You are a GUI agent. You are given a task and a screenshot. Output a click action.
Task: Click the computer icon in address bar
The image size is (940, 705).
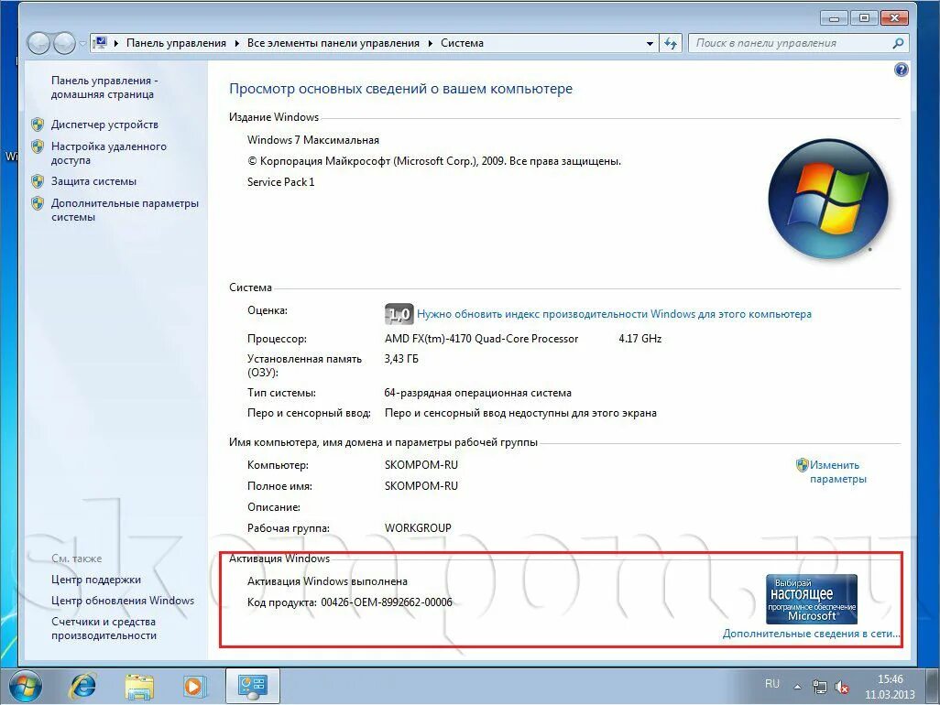pyautogui.click(x=101, y=43)
